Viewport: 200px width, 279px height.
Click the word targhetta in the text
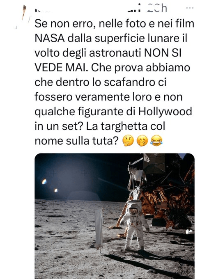point(124,126)
